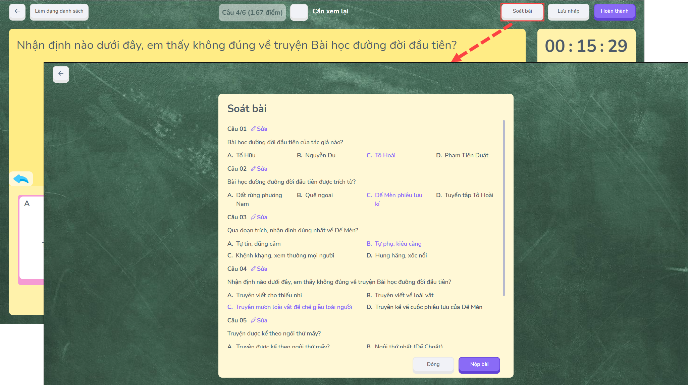Image resolution: width=688 pixels, height=385 pixels.
Task: Click the Sửa pencil icon for Câu 03
Action: 254,217
